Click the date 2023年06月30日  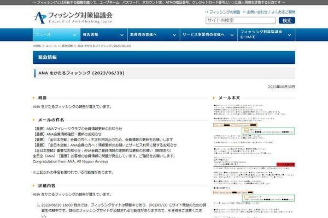click(x=282, y=87)
